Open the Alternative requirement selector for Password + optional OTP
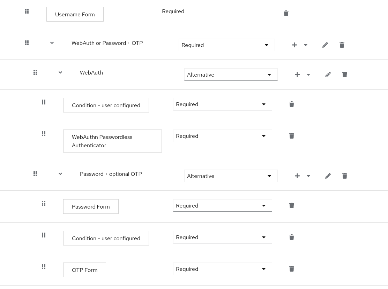This screenshot has height=289, width=388. (x=231, y=176)
